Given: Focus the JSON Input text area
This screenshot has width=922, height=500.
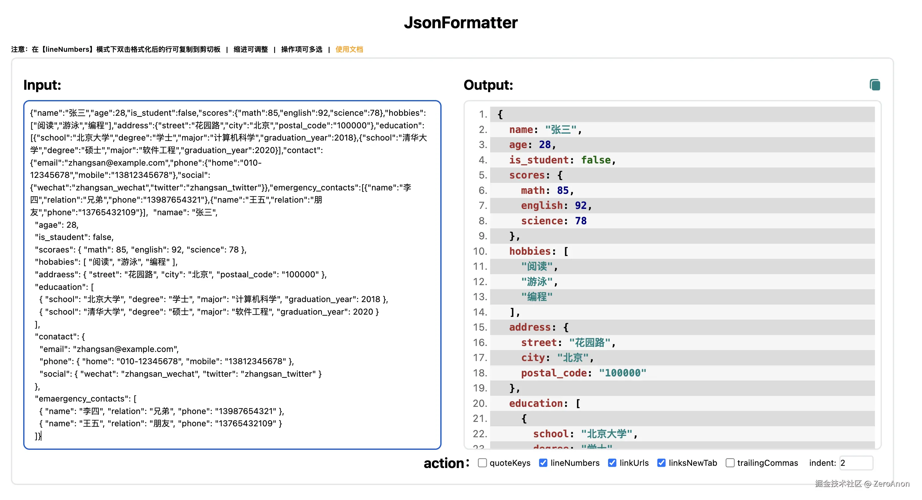Looking at the screenshot, I should tap(232, 274).
